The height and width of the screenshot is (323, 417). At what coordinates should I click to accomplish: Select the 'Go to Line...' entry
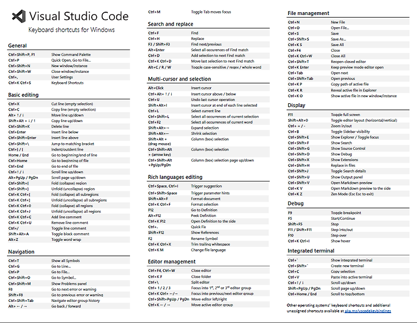point(61,266)
